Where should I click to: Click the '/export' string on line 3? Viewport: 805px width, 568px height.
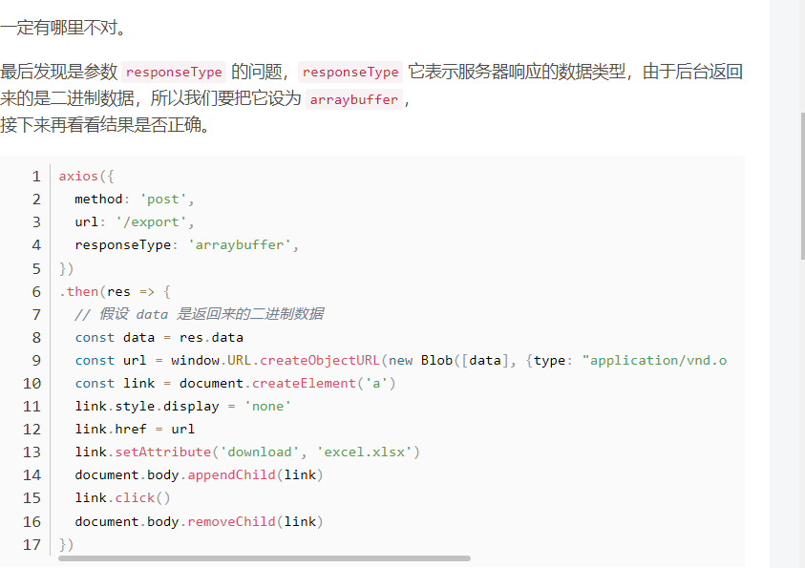click(x=151, y=222)
